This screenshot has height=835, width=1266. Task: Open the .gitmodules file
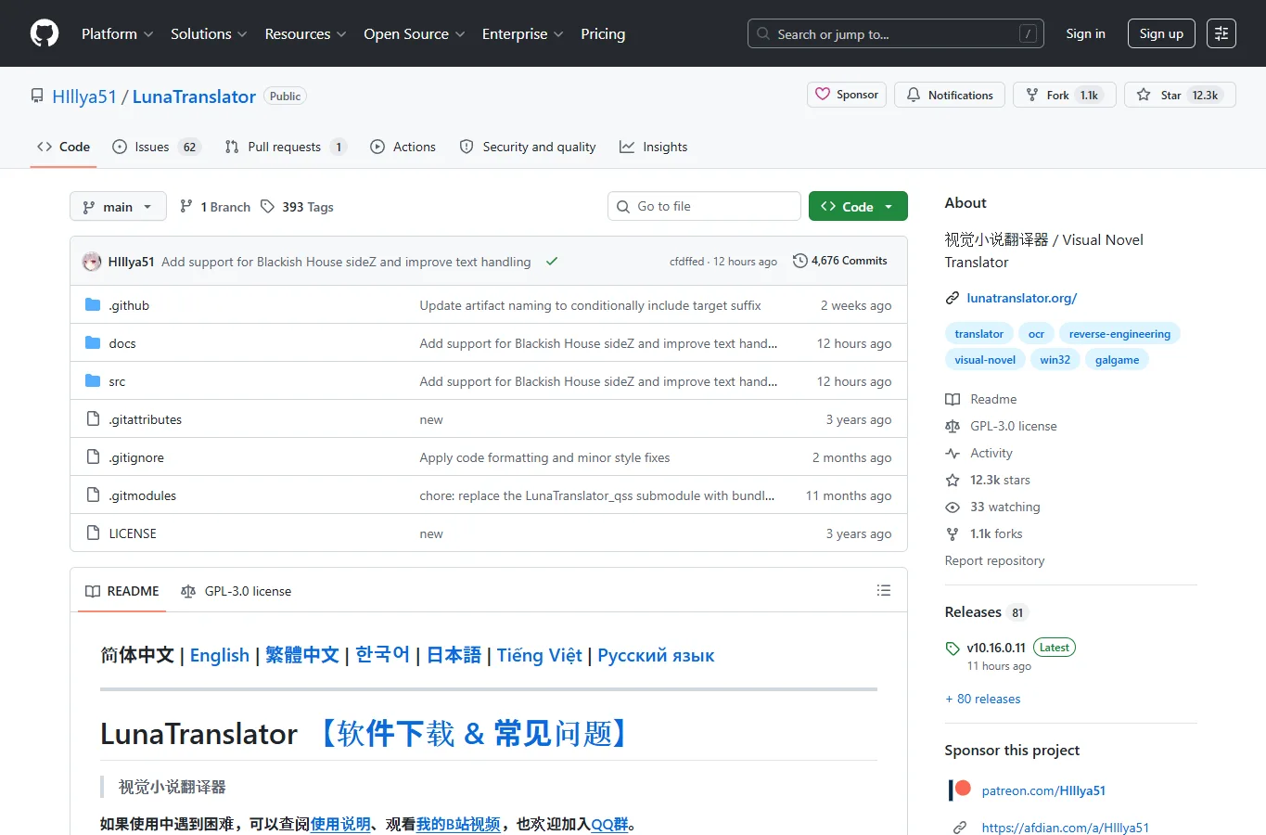click(x=143, y=495)
